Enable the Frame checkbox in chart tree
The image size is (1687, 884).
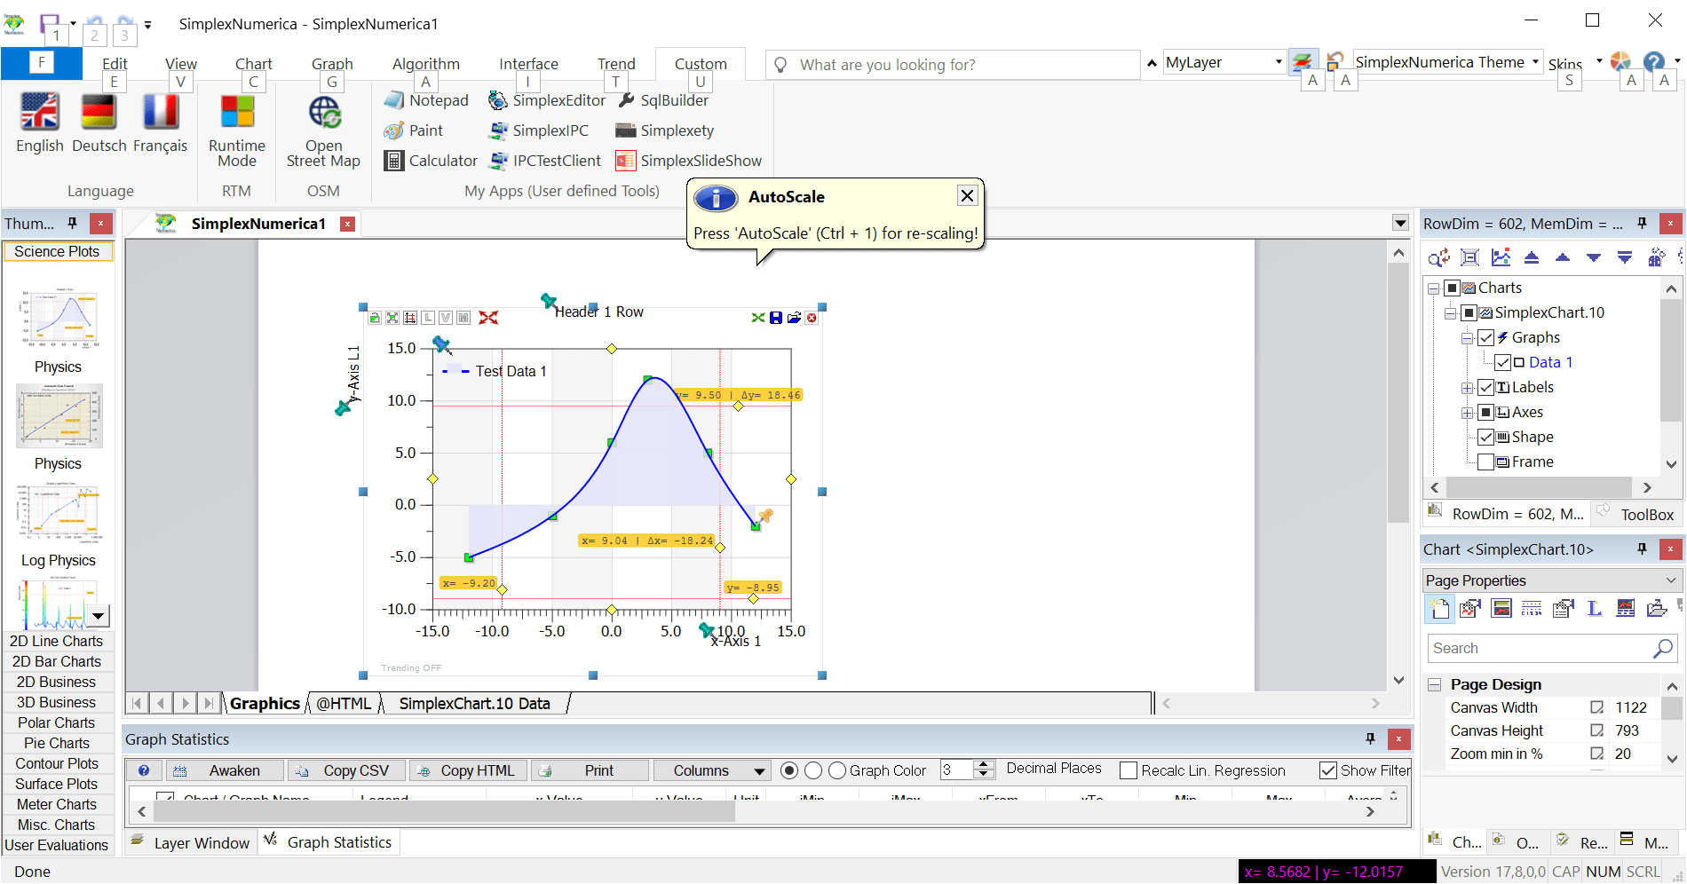tap(1486, 462)
